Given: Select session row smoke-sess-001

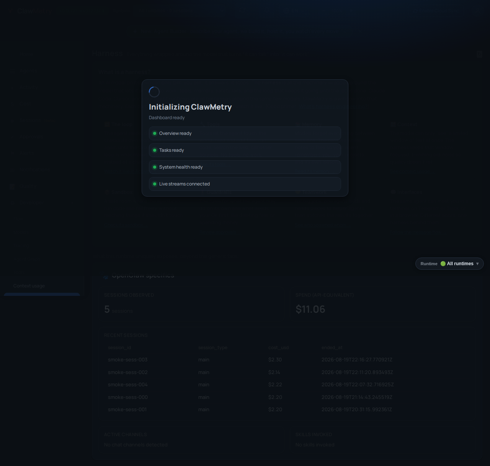Looking at the screenshot, I should pyautogui.click(x=287, y=410).
